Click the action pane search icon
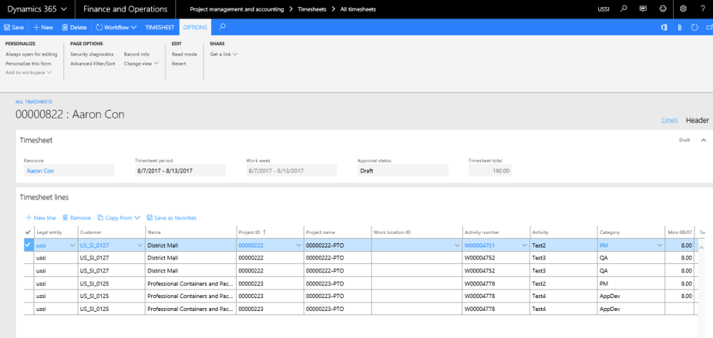 [x=222, y=27]
